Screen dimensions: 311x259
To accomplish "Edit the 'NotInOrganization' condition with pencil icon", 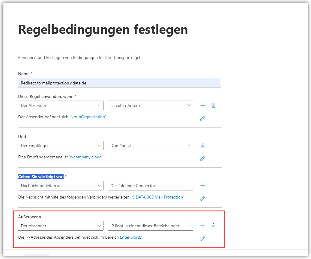I will tap(202, 118).
